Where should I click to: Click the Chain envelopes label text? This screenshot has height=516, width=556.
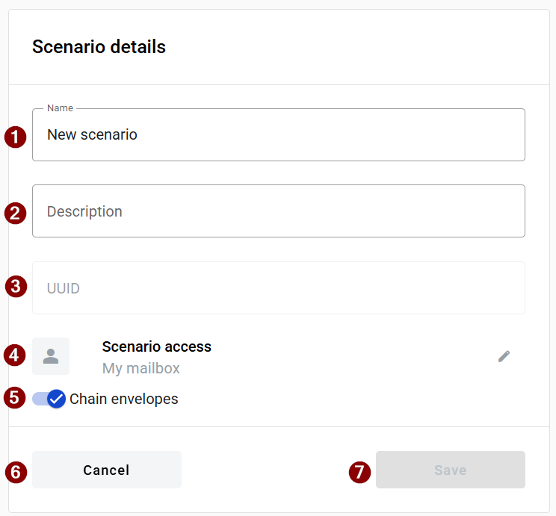coord(124,399)
